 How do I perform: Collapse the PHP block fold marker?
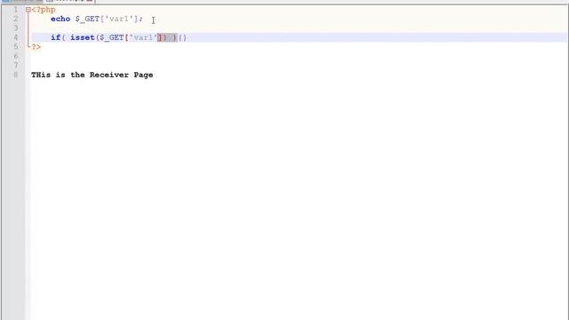28,10
